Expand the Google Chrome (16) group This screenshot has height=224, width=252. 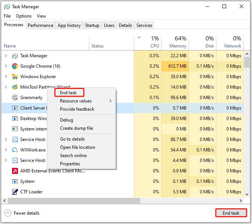point(6,66)
